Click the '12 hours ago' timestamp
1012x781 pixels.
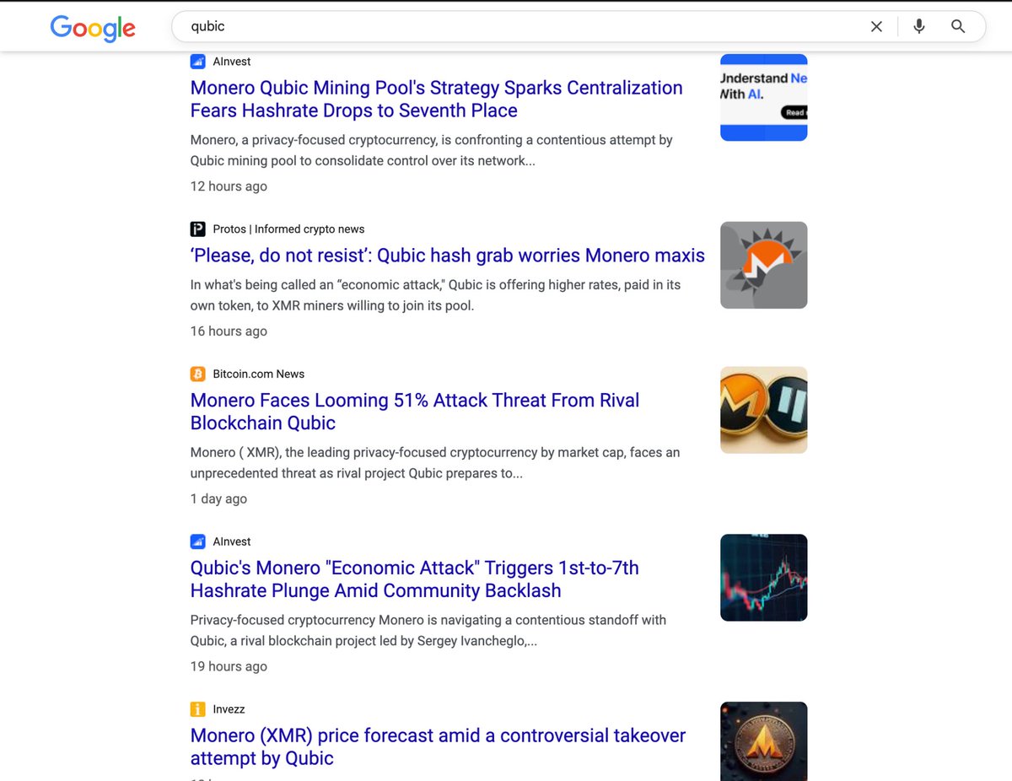(229, 186)
